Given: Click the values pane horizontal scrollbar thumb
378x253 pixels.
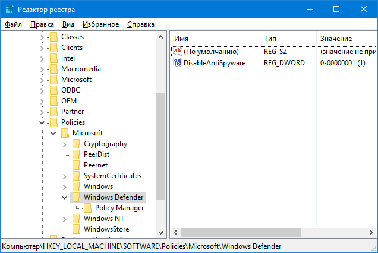Looking at the screenshot, I should [x=241, y=233].
